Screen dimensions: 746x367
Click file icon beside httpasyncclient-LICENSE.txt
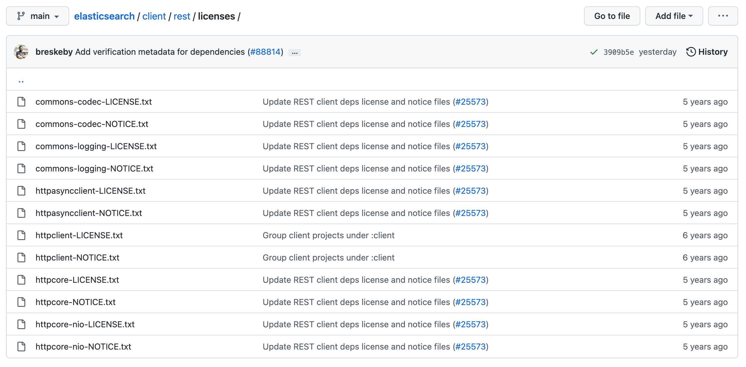21,191
